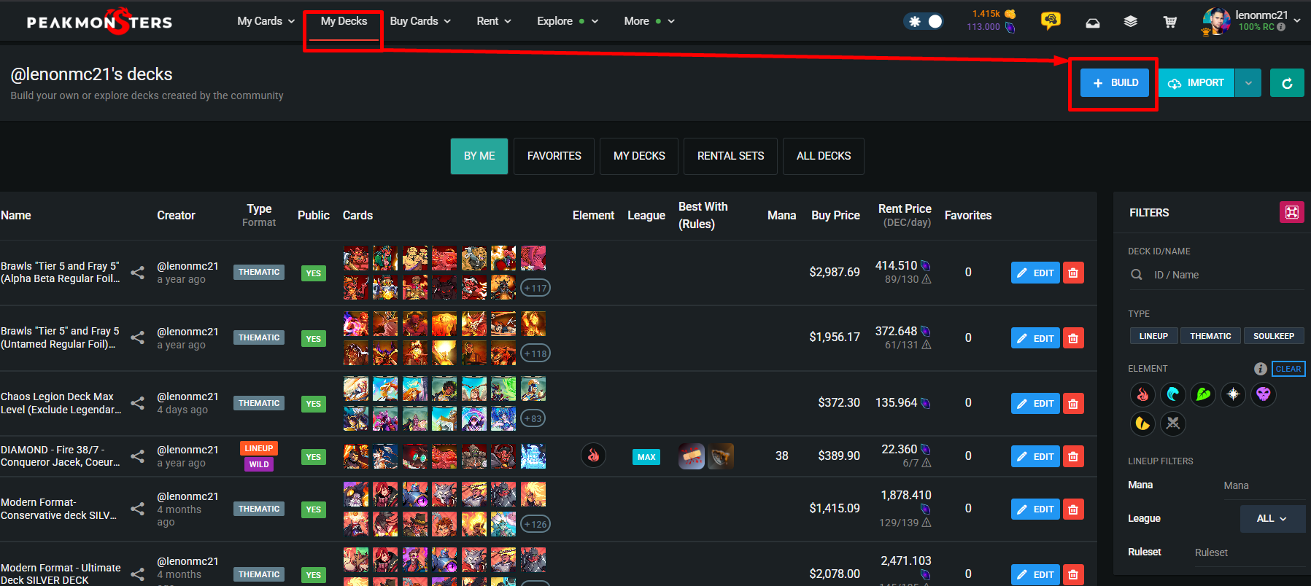
Task: Delete the Chaos Legion Deck Max Level deck
Action: click(x=1073, y=403)
